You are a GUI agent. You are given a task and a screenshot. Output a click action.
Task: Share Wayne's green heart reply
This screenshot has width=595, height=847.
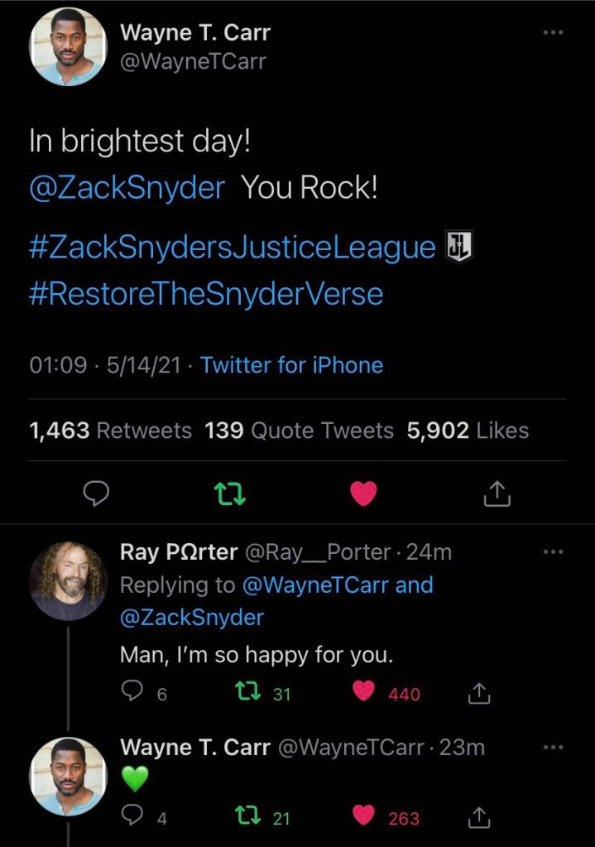(480, 817)
